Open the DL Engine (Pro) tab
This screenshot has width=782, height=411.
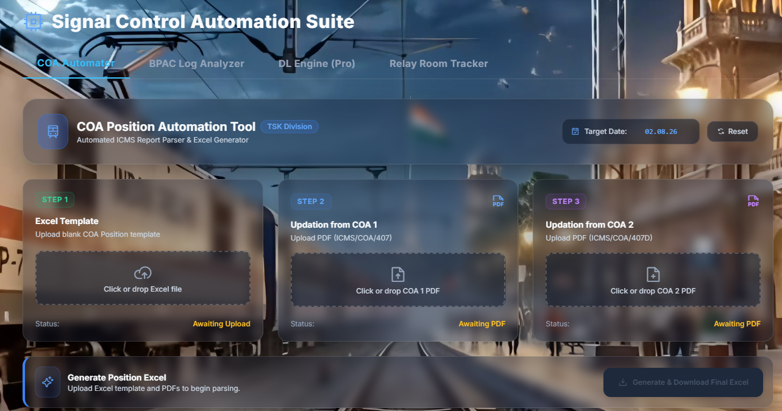317,63
